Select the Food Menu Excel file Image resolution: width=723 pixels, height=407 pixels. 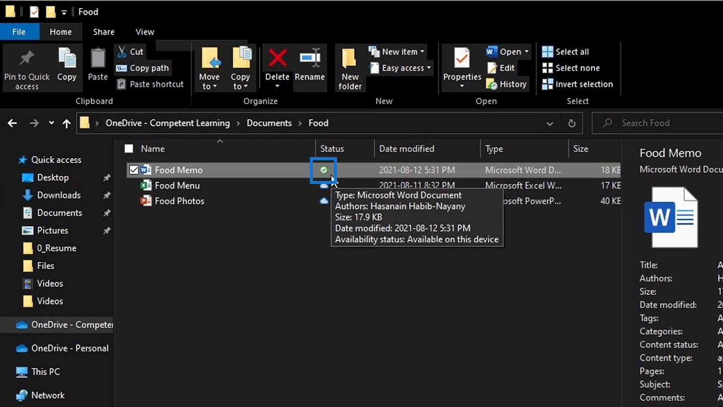[177, 185]
